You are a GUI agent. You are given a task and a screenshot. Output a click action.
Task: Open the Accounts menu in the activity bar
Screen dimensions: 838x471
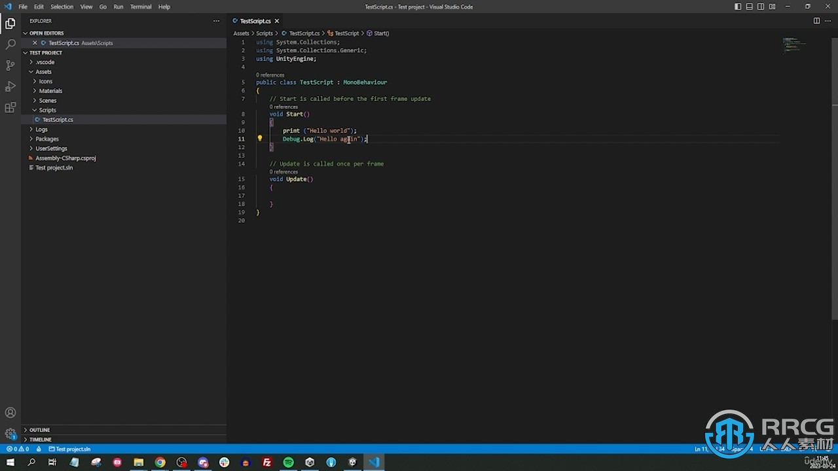point(10,413)
